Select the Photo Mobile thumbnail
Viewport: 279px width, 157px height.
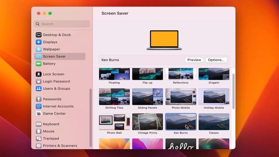pos(181,97)
